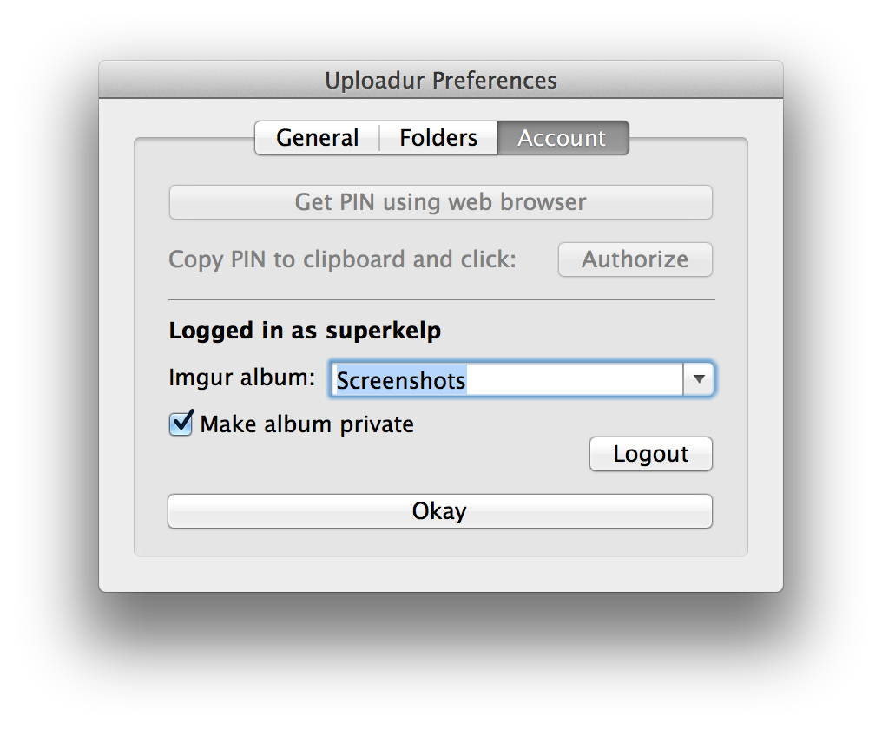Image resolution: width=882 pixels, height=729 pixels.
Task: Click the Make album private label text
Action: [306, 424]
